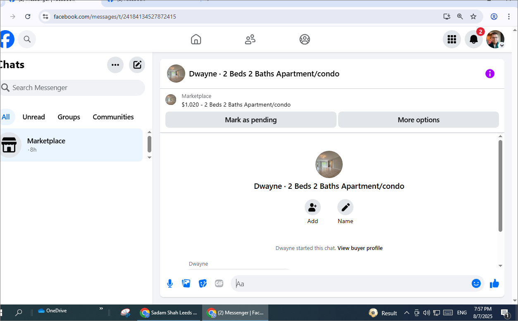Open the notifications bell icon

click(x=474, y=39)
